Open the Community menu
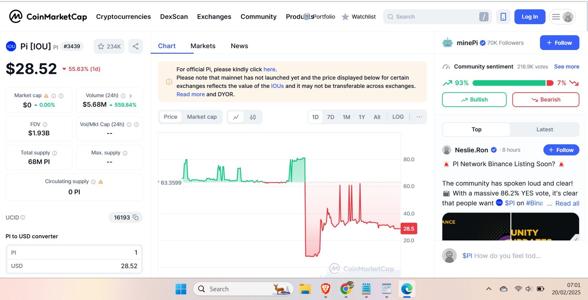 [x=258, y=17]
